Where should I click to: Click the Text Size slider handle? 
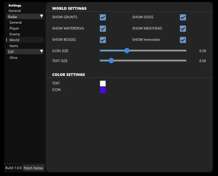pos(111,61)
